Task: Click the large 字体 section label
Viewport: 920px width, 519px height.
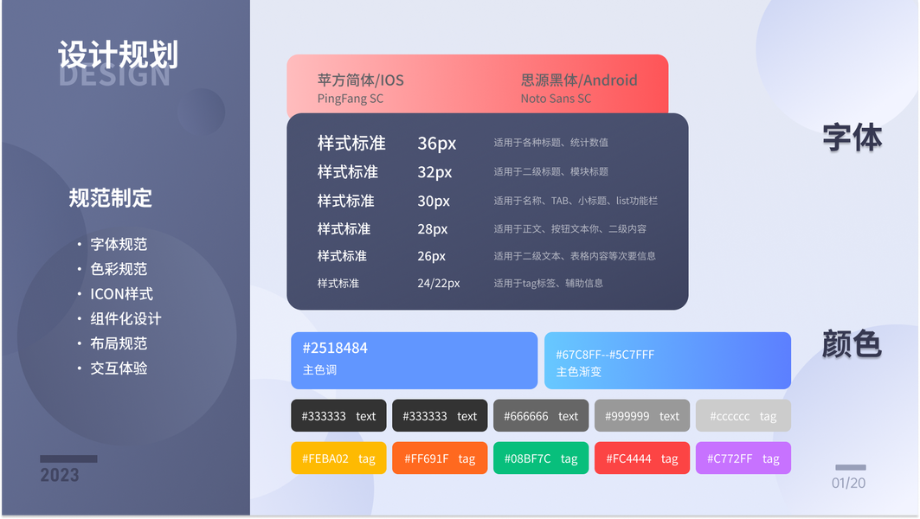Action: 852,138
